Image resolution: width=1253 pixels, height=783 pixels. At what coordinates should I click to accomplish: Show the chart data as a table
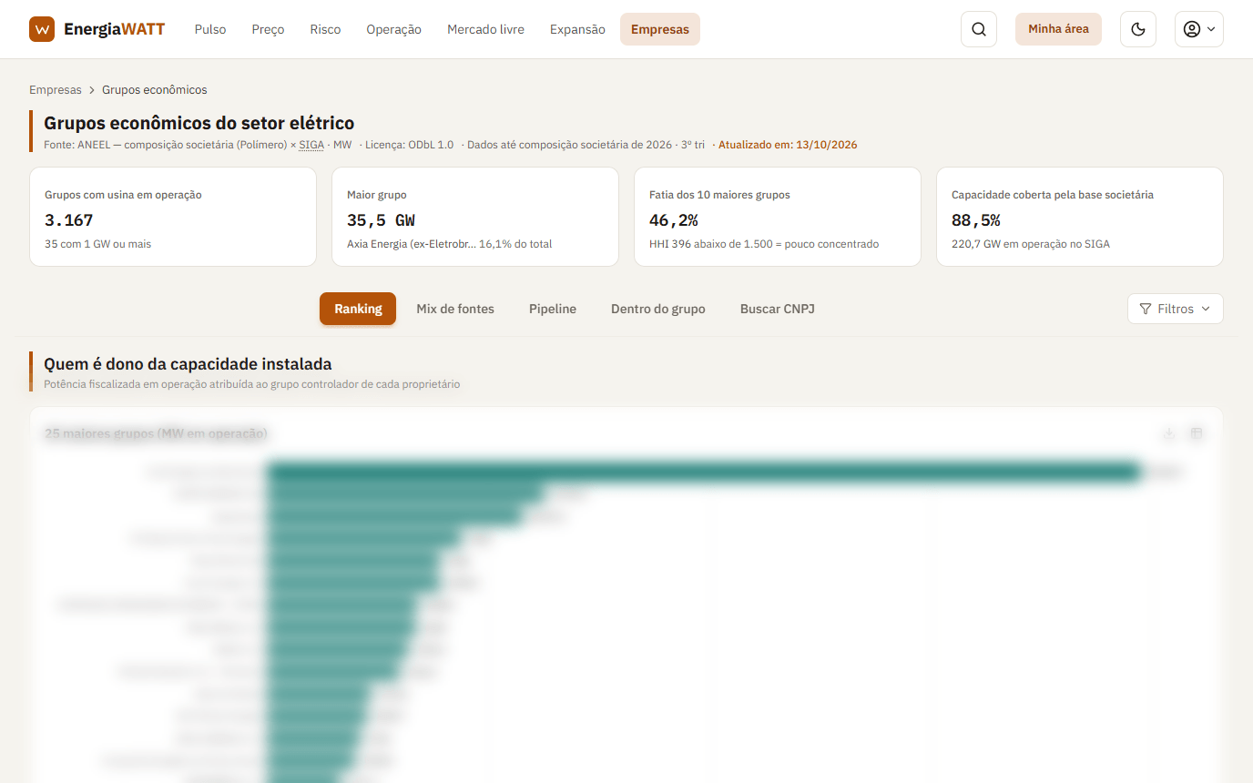click(x=1197, y=433)
